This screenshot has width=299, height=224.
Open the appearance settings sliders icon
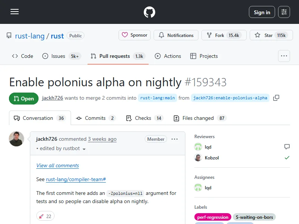point(284,12)
